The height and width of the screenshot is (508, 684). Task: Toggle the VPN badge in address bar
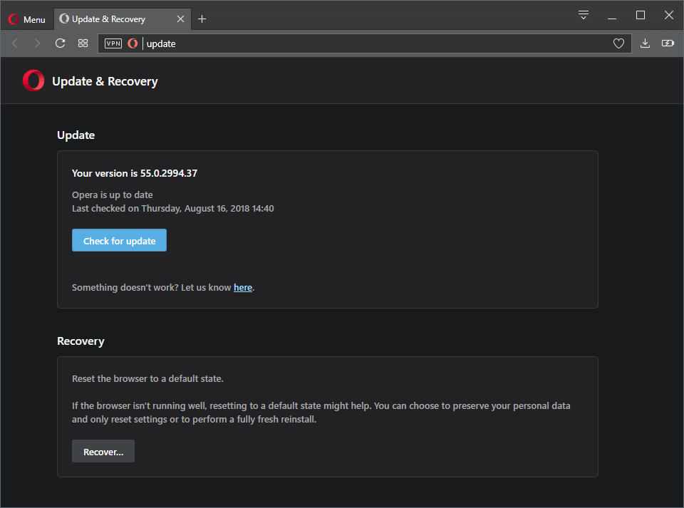click(113, 43)
